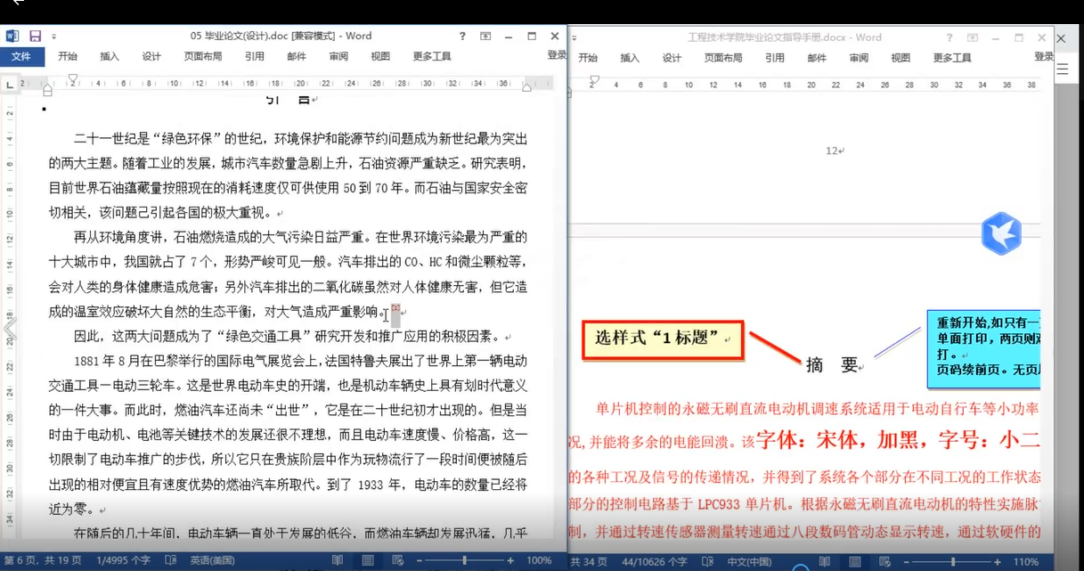Click the proofing check icon in left status bar
Screen dimensions: 1084x571
tap(169, 560)
